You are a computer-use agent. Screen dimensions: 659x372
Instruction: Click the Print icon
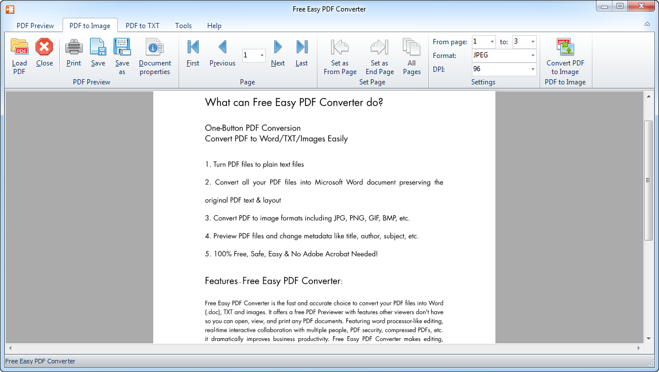73,55
